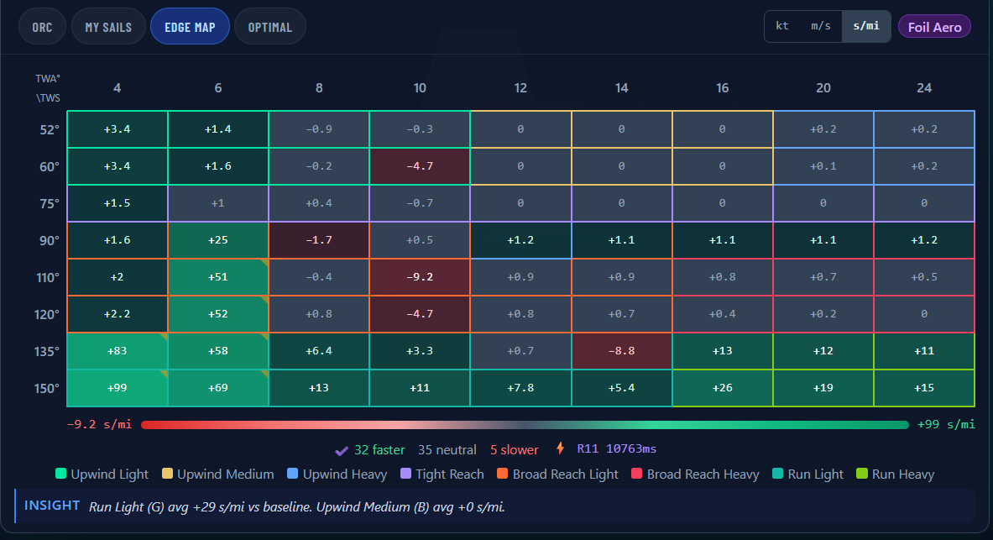Set units to kt
This screenshot has width=993, height=540.
(783, 26)
